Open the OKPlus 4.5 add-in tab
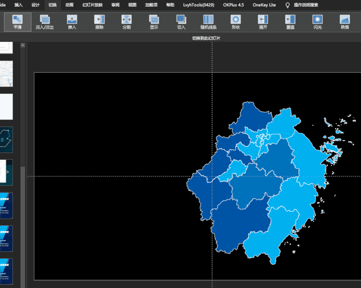Viewport: 361px width, 288px height. click(233, 5)
